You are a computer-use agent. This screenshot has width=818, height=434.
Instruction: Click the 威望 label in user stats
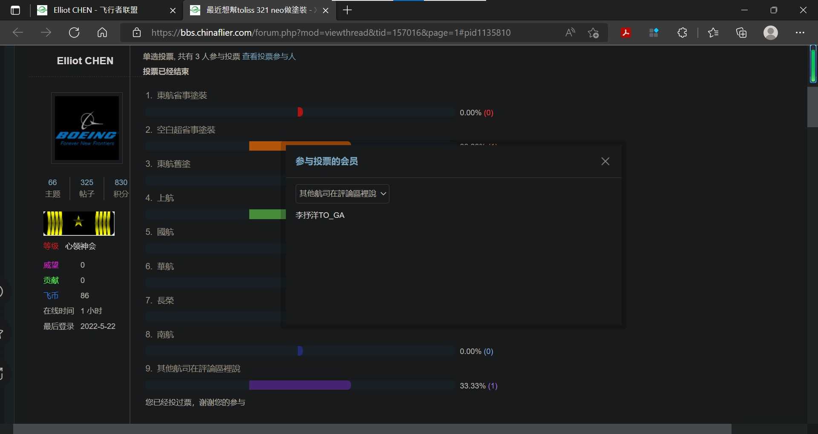coord(51,265)
